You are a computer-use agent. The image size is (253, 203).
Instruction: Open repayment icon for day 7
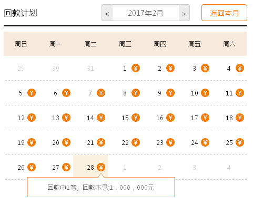click(101, 93)
